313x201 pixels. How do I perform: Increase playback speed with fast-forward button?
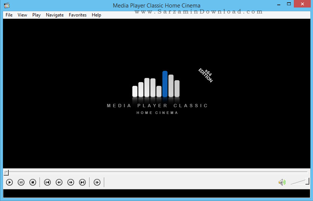[71, 182]
